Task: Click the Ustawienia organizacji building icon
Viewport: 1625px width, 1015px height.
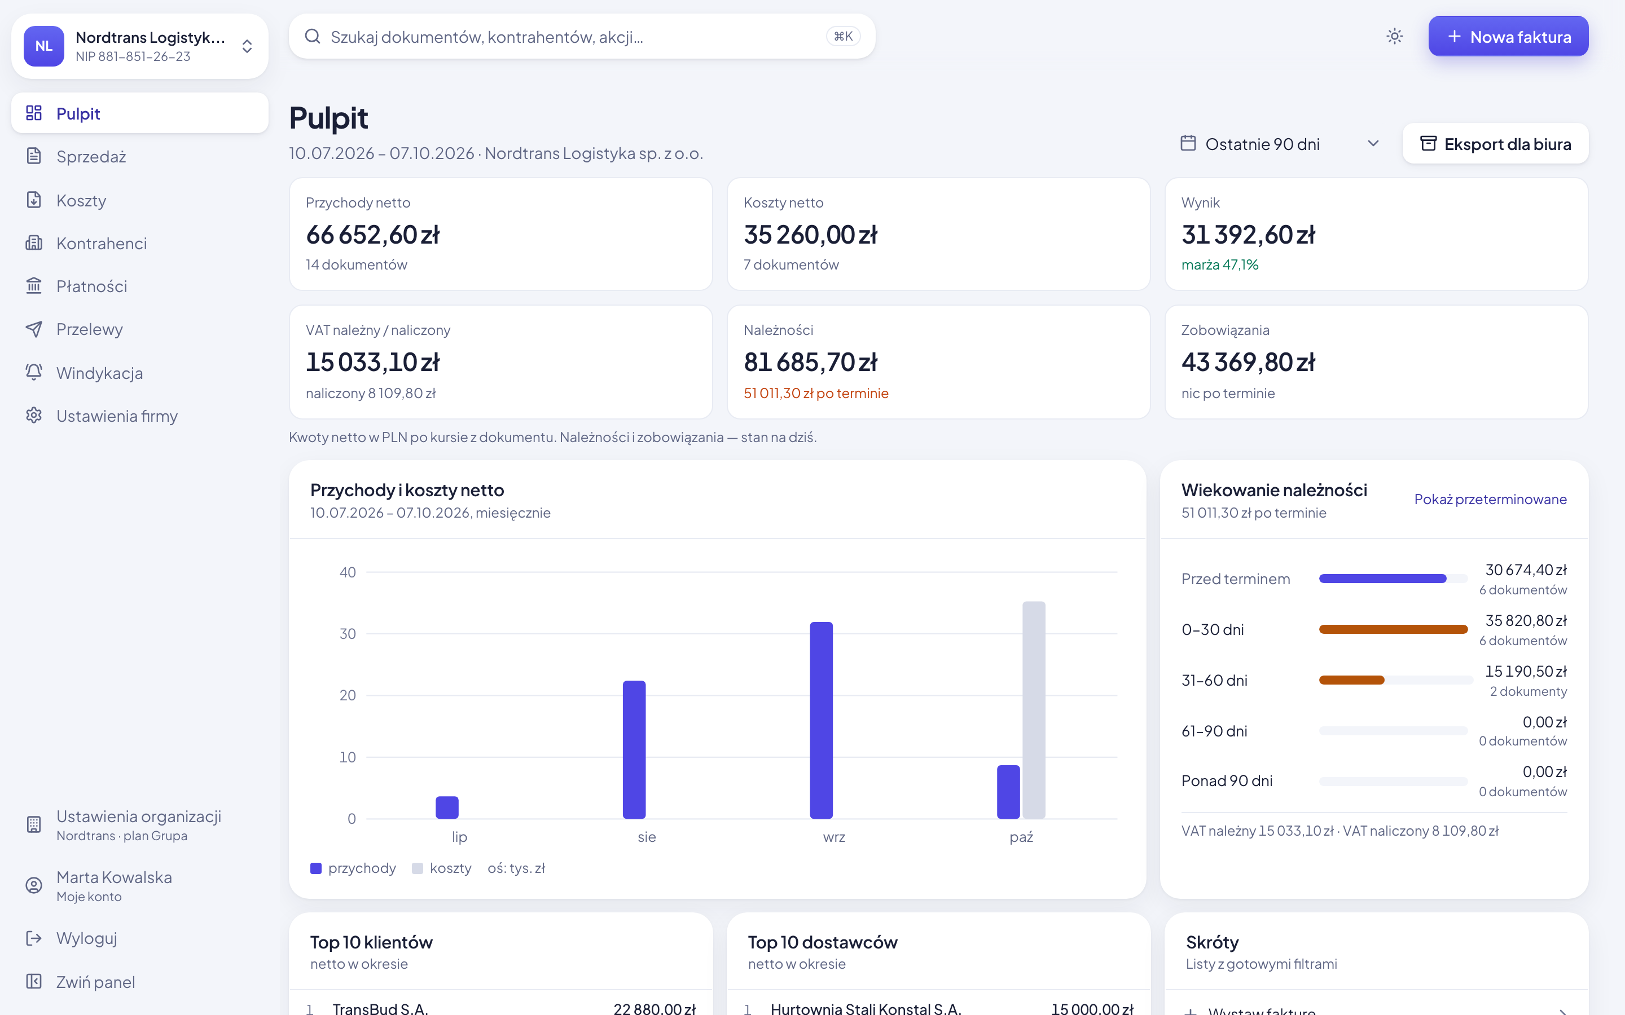Action: click(34, 824)
